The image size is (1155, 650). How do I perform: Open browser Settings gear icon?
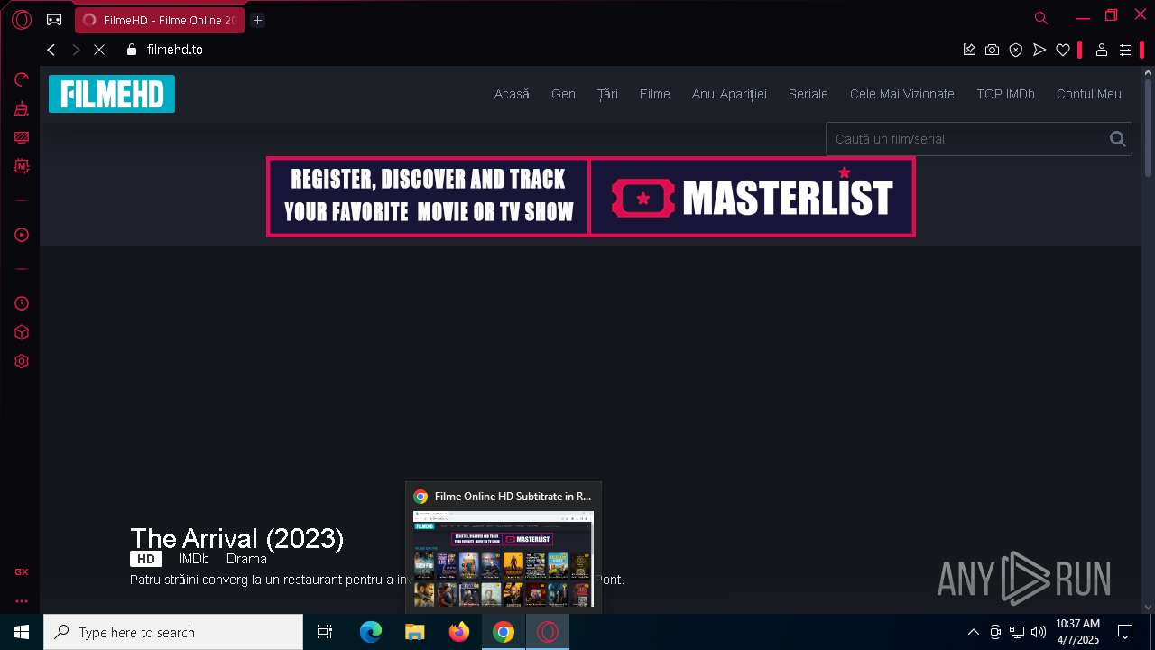22,361
